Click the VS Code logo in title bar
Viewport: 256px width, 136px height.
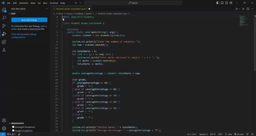click(3, 3)
